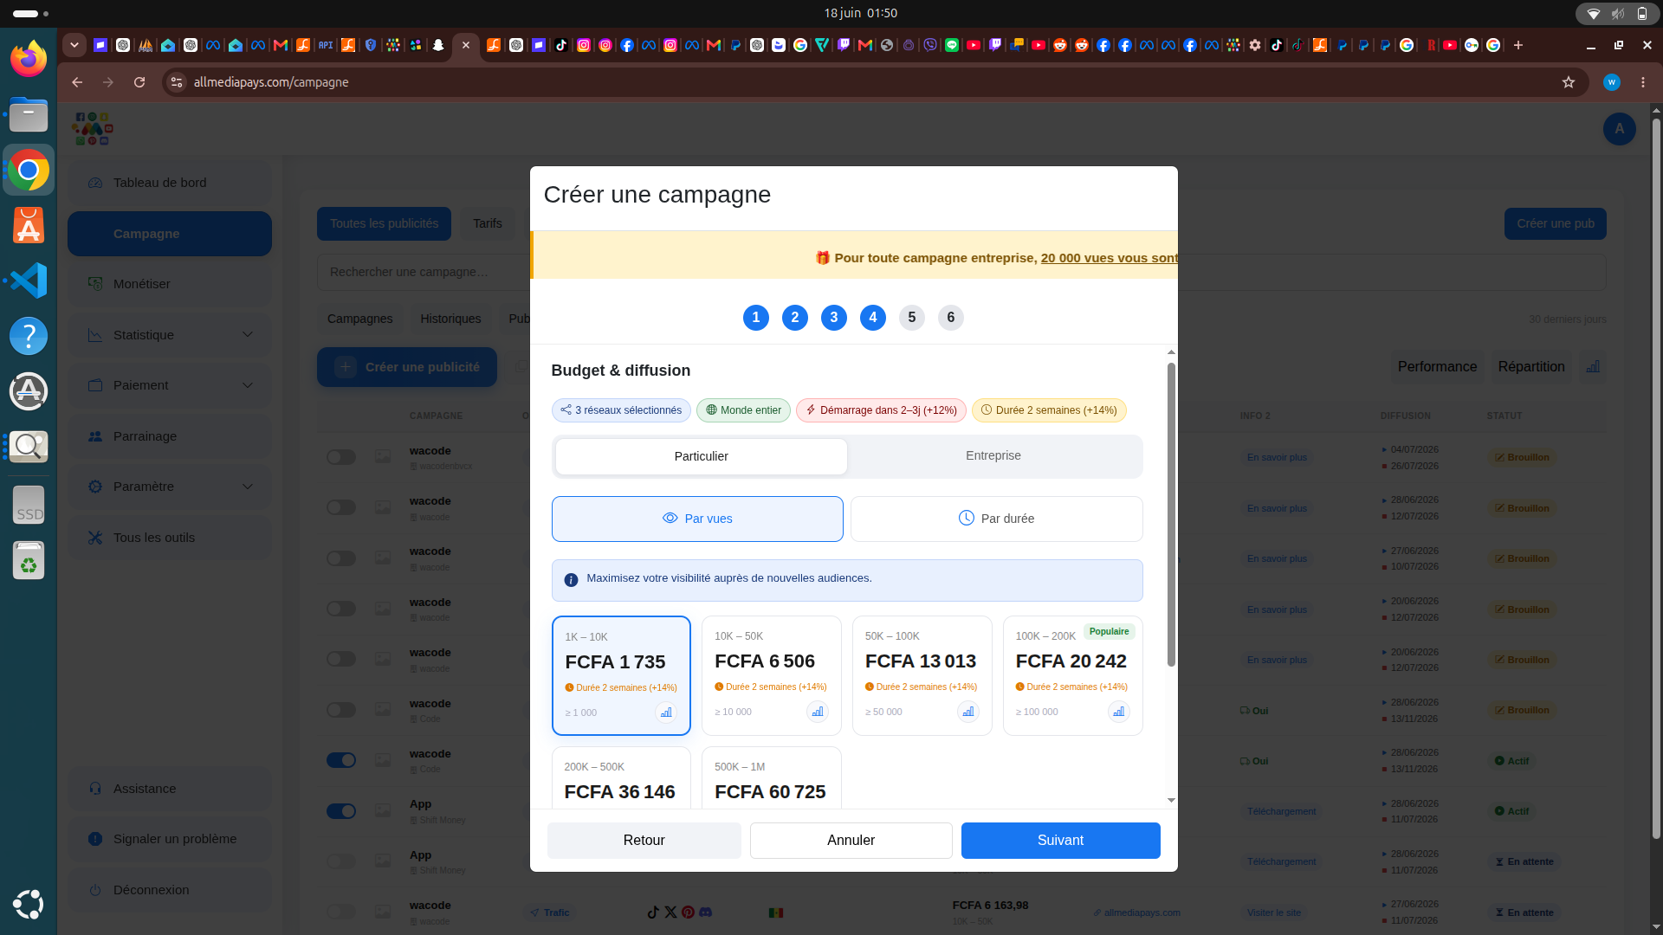This screenshot has width=1663, height=935.
Task: Choose the Par durée billing mode
Action: pos(996,519)
